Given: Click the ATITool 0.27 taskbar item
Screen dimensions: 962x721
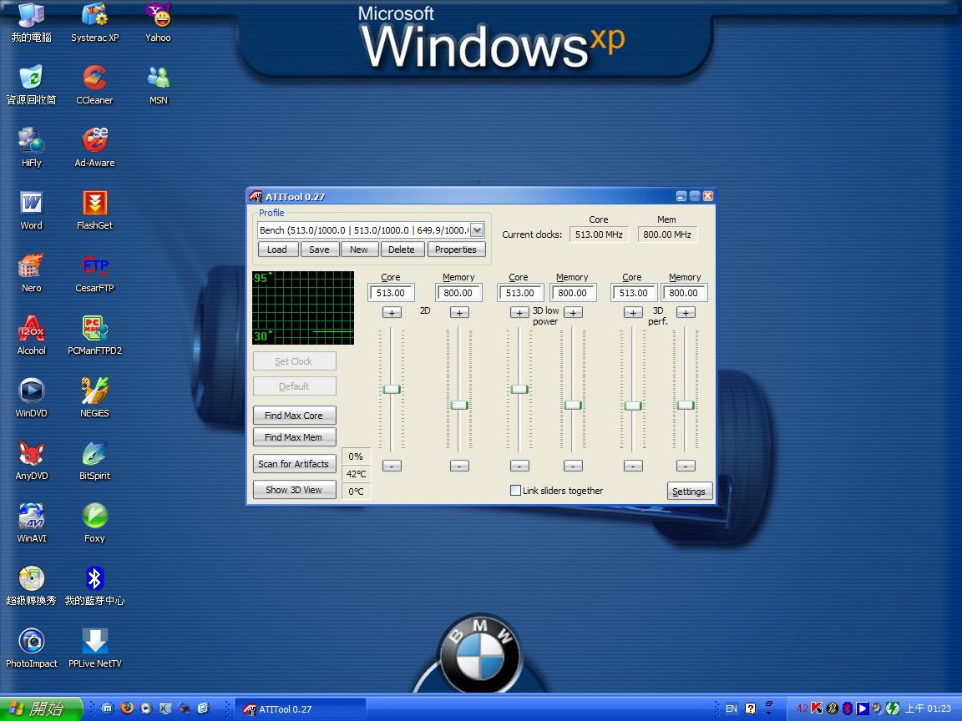Looking at the screenshot, I should click(x=301, y=708).
